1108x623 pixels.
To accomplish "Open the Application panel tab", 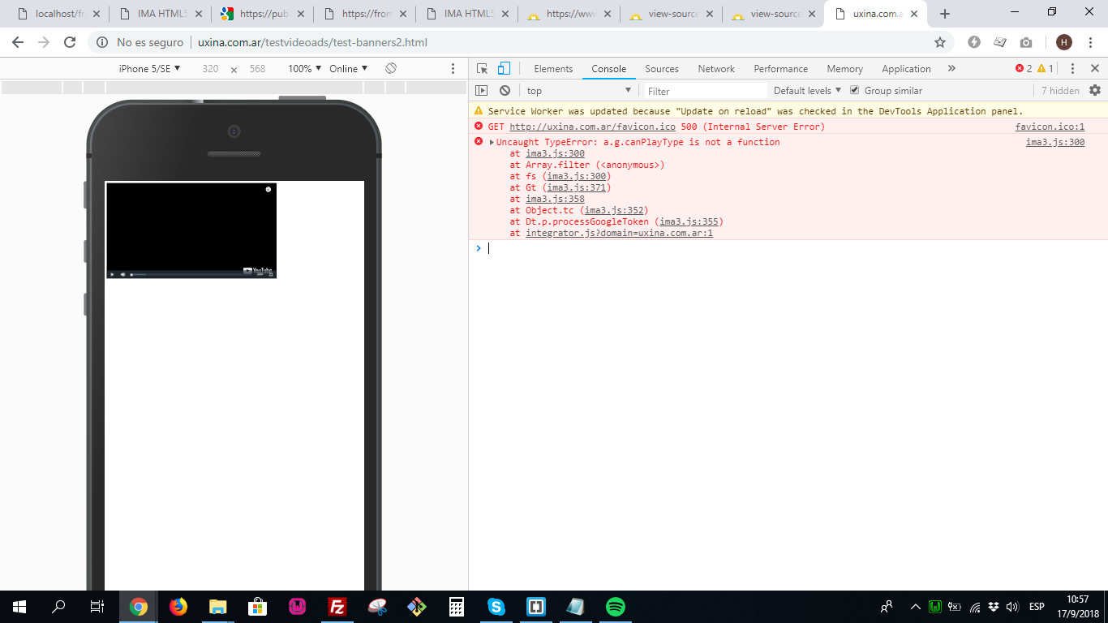I will 906,69.
